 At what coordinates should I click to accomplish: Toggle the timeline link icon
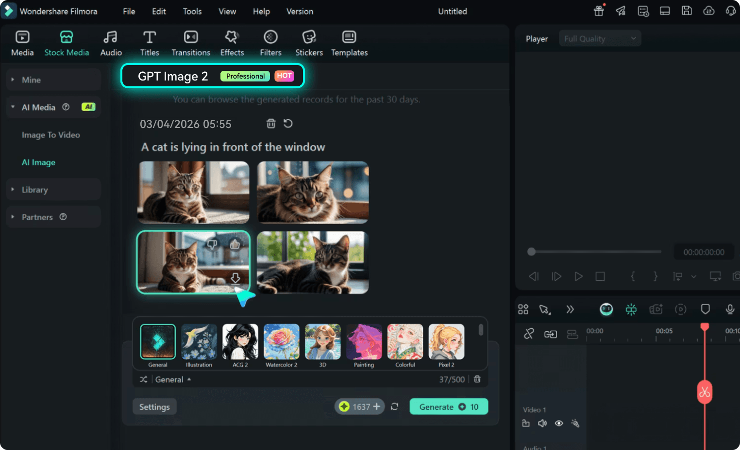click(551, 334)
